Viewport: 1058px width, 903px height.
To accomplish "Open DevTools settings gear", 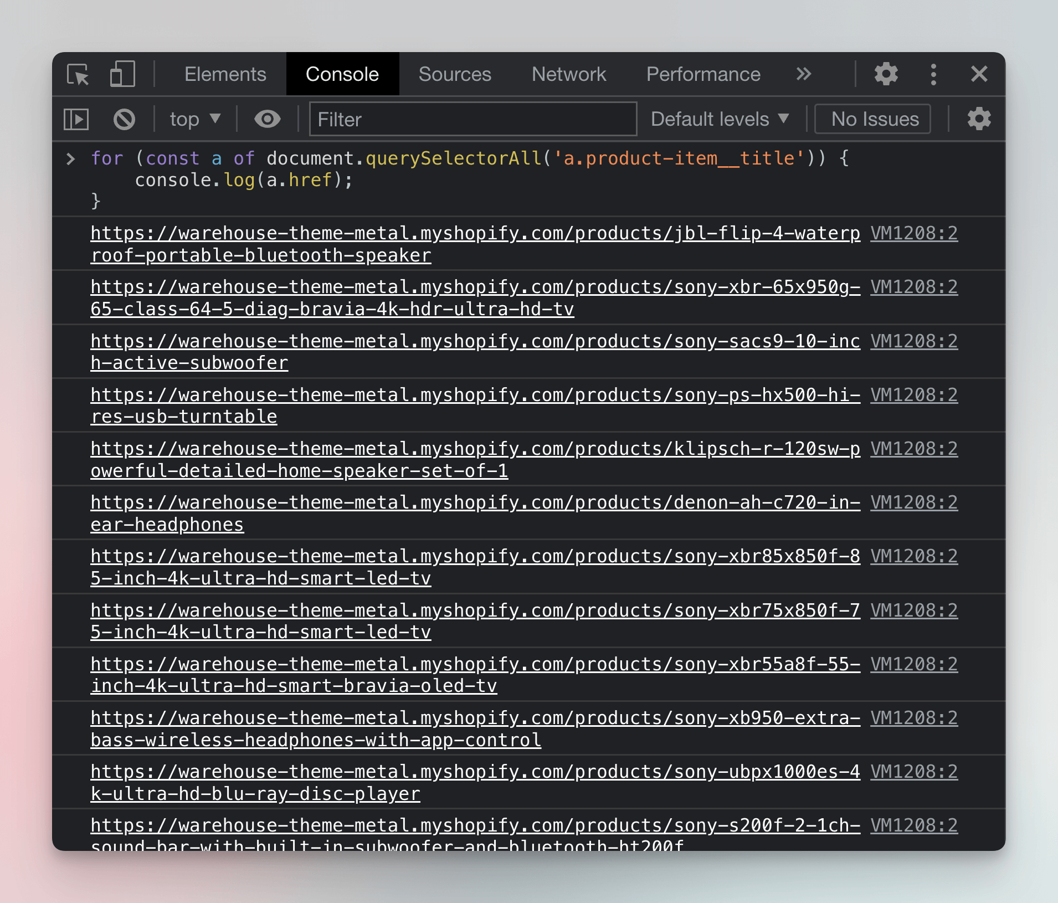I will pyautogui.click(x=885, y=74).
